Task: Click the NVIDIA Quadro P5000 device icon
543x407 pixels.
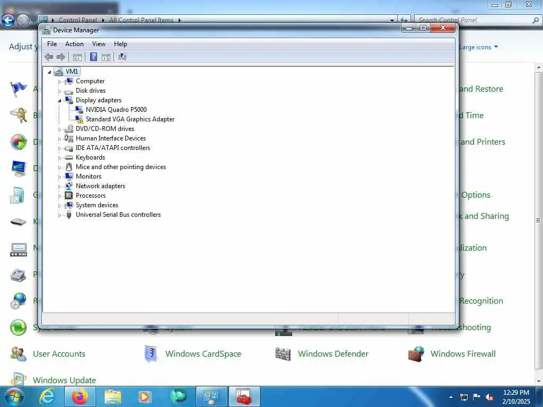Action: [x=79, y=110]
